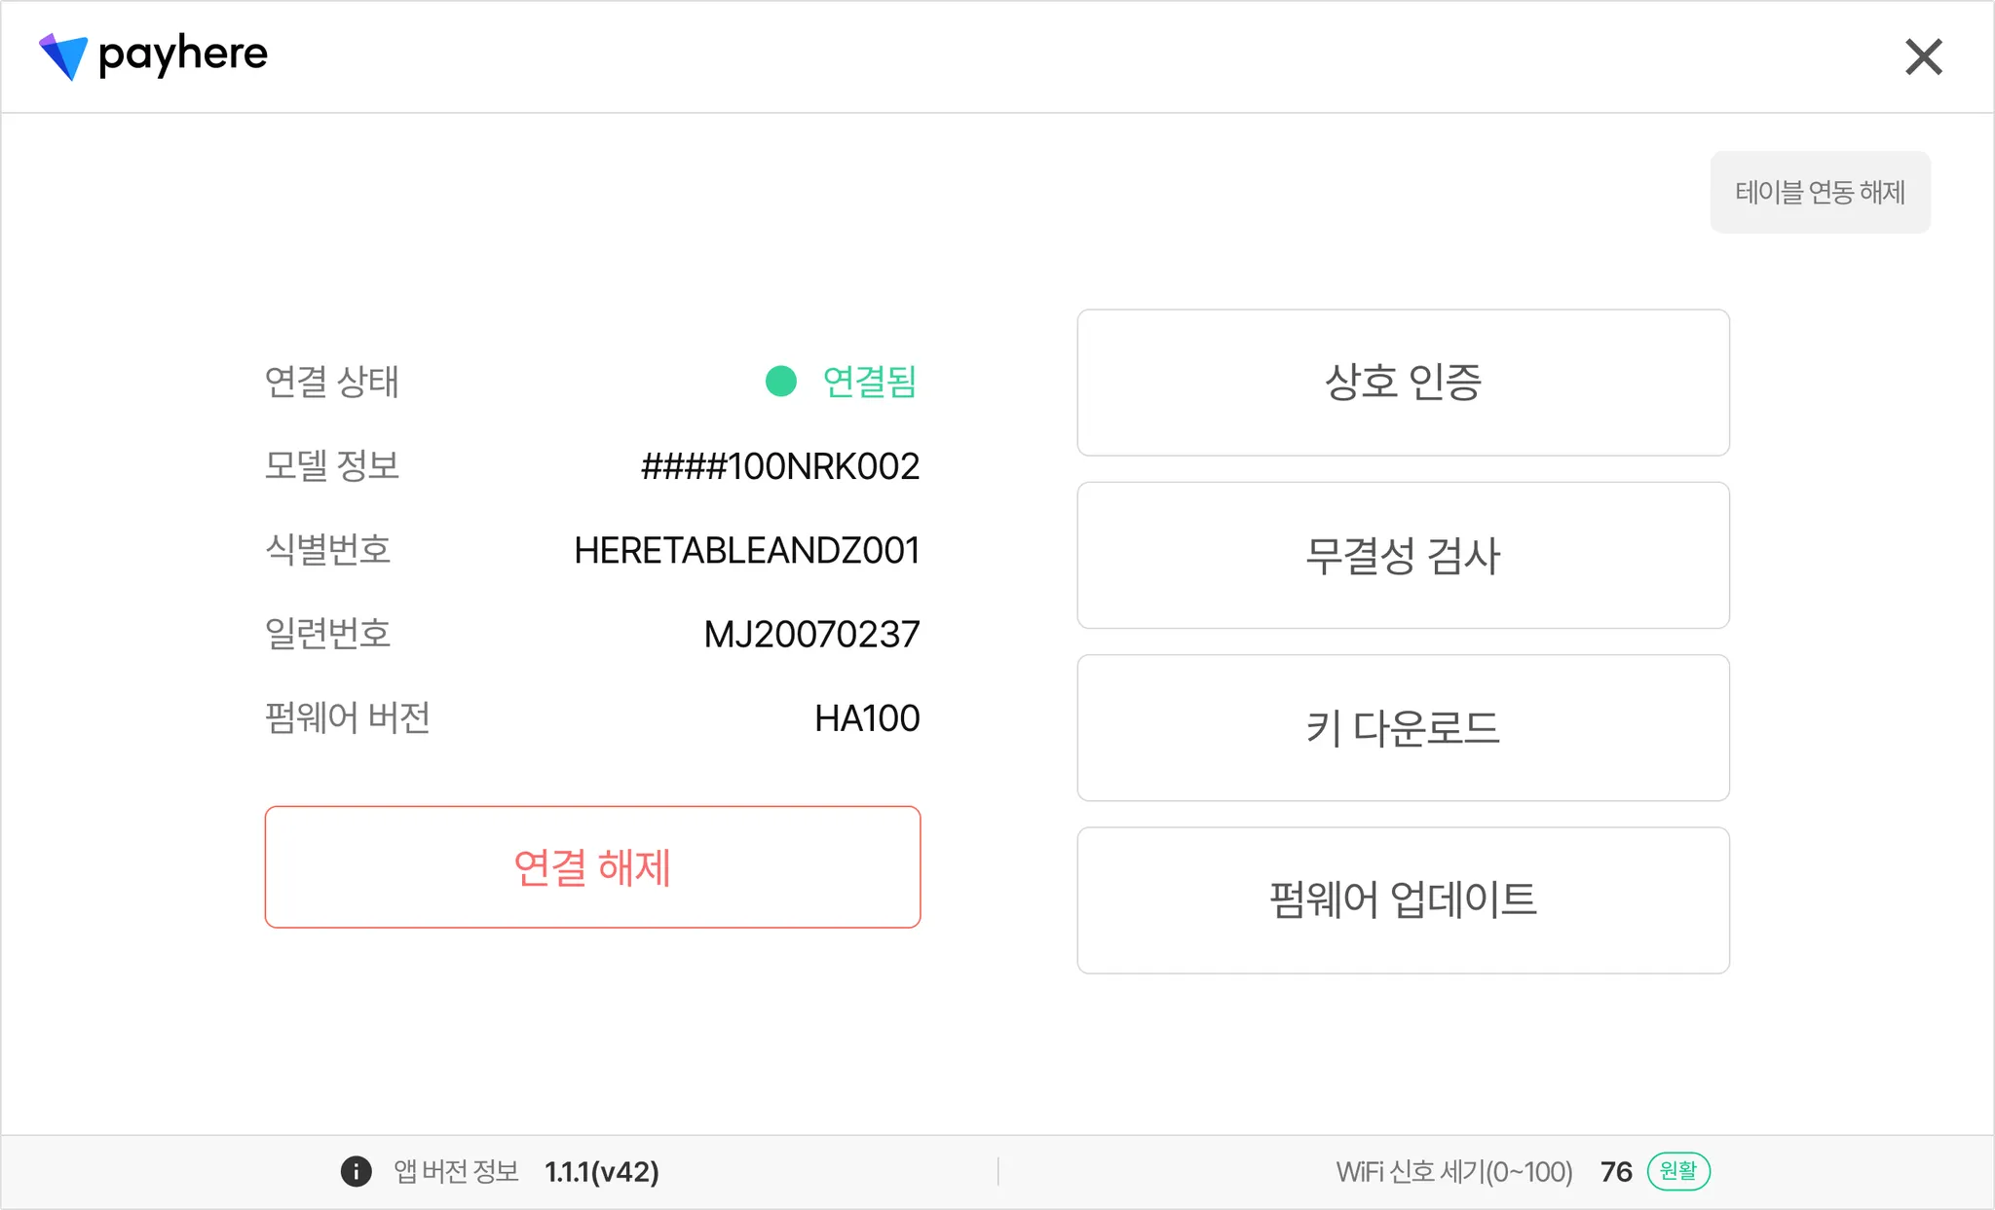Click the firmware version HA100

point(867,718)
